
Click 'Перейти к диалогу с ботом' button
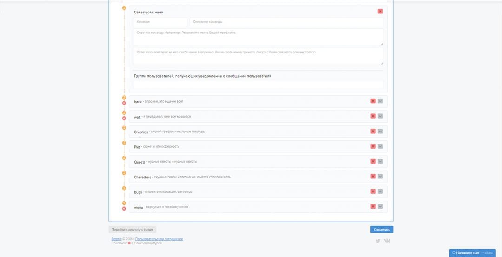click(132, 230)
